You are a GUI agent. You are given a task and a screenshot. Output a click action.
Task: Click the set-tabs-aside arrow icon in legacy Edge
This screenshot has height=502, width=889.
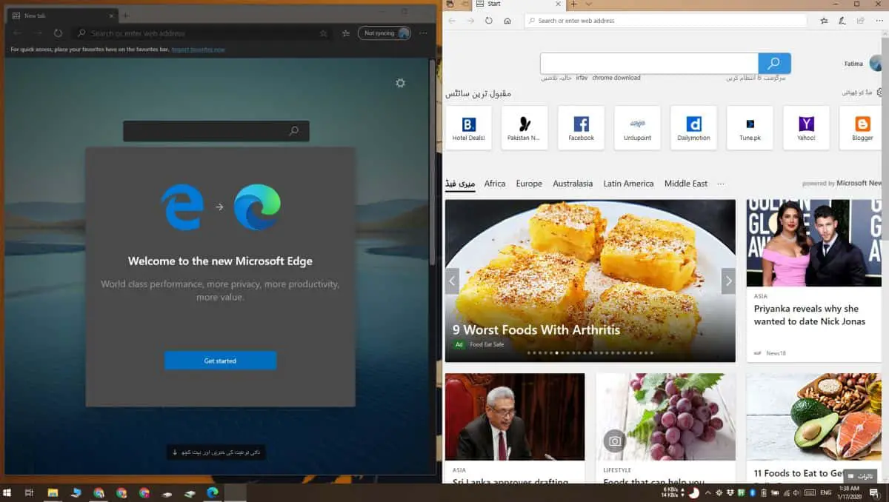[465, 4]
